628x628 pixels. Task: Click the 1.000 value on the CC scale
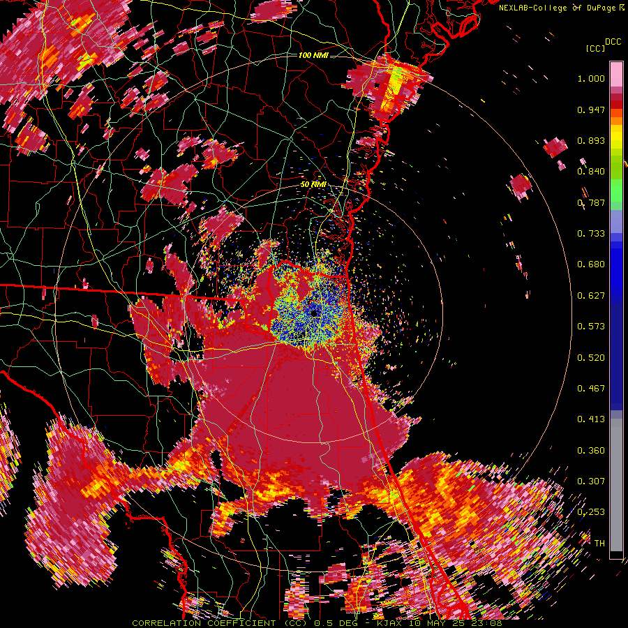(591, 78)
